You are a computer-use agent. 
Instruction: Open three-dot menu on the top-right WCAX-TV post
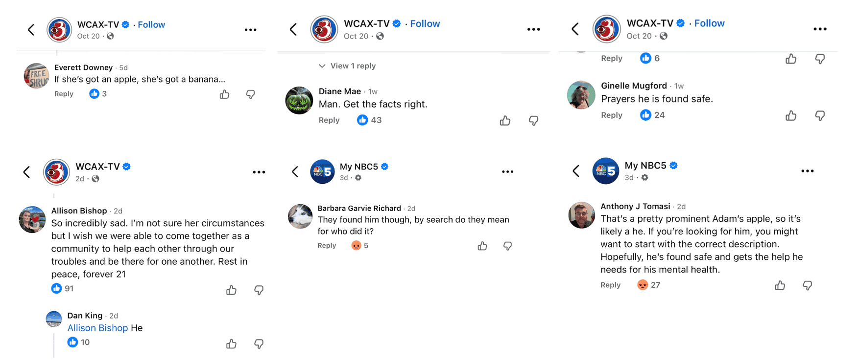pyautogui.click(x=819, y=29)
